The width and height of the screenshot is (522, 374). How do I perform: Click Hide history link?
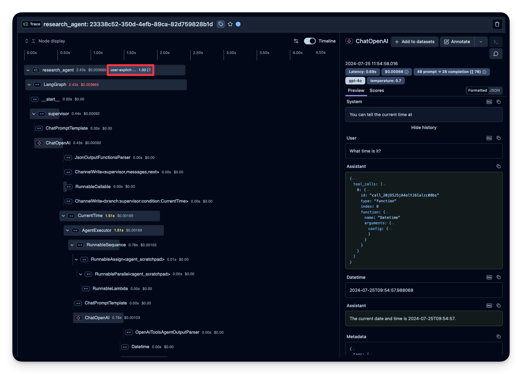424,127
